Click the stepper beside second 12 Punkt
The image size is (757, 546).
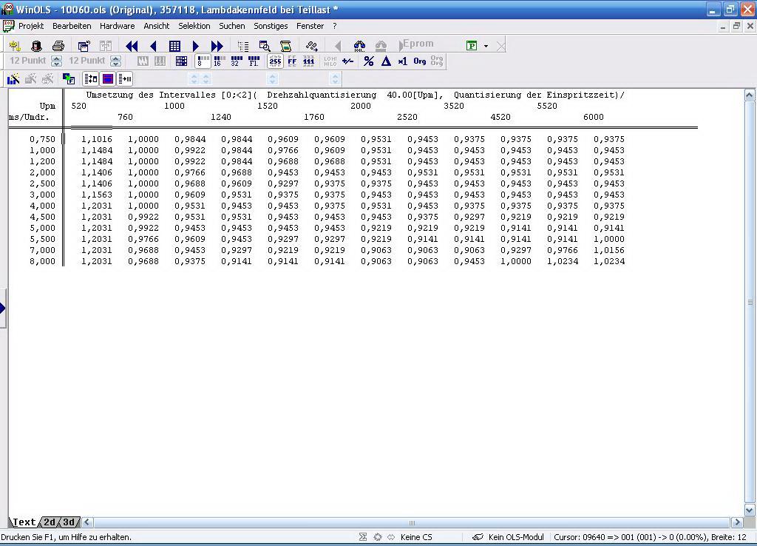[115, 61]
